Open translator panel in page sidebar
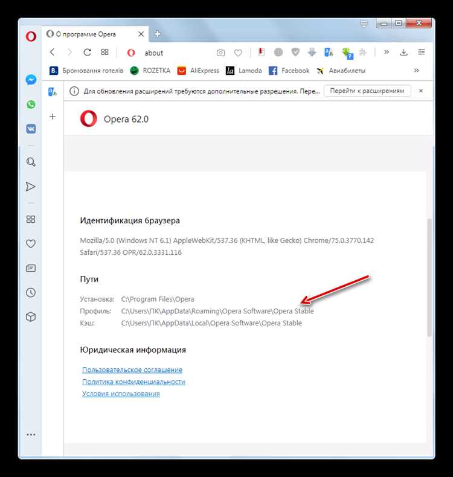Screen dimensions: 453x477 (53, 92)
